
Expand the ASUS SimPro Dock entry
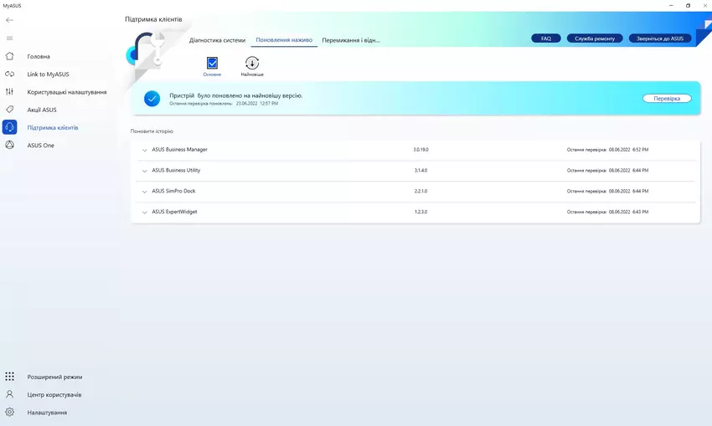pyautogui.click(x=145, y=191)
